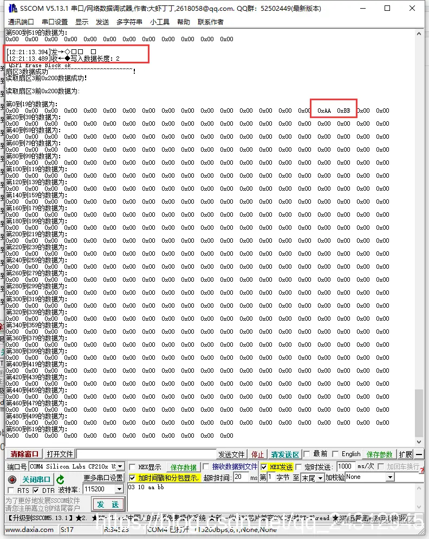The width and height of the screenshot is (429, 539).
Task: Click the red serial port status indicator icon
Action: (12, 479)
